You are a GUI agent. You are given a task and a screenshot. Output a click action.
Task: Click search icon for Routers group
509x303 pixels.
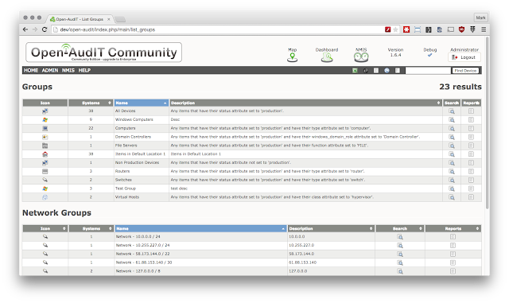[x=452, y=172]
